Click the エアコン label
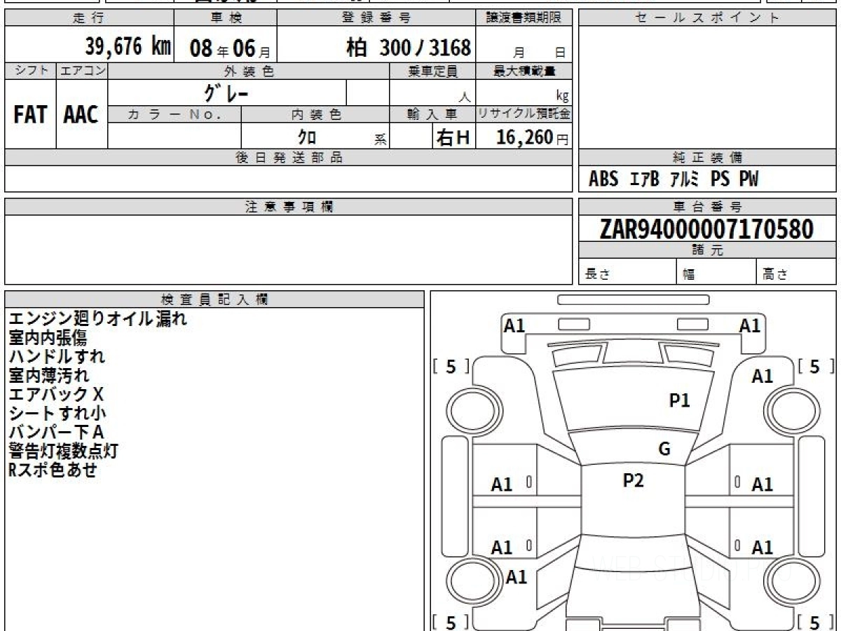Viewport: 841px width, 631px height. pyautogui.click(x=82, y=71)
